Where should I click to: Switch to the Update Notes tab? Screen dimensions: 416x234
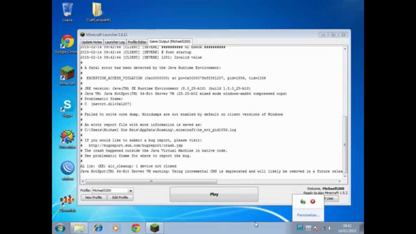[x=92, y=42]
